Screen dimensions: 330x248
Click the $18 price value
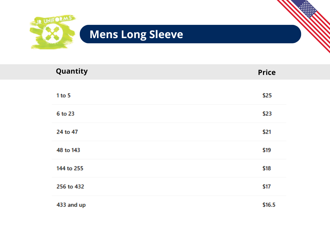point(267,168)
